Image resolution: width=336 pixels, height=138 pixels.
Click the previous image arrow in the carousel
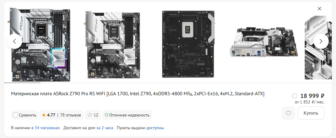tap(15, 41)
